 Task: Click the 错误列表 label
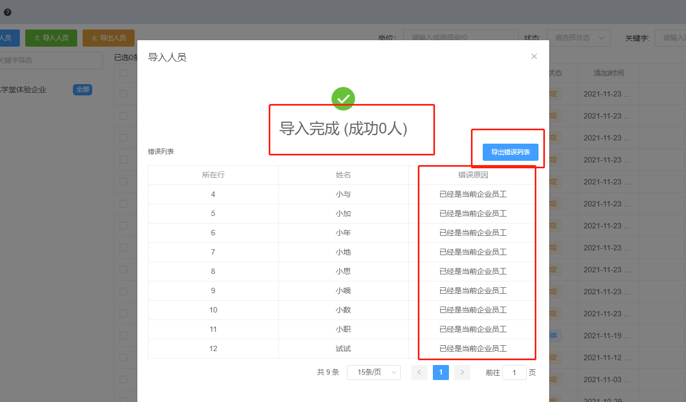pyautogui.click(x=161, y=152)
